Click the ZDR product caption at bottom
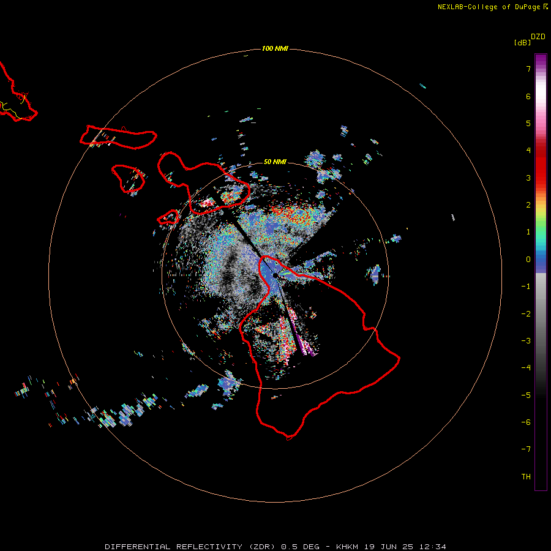The height and width of the screenshot is (551, 551). click(x=275, y=547)
